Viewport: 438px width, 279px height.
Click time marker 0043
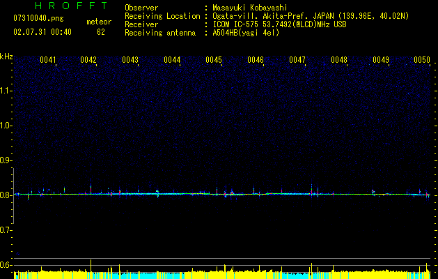[130, 60]
